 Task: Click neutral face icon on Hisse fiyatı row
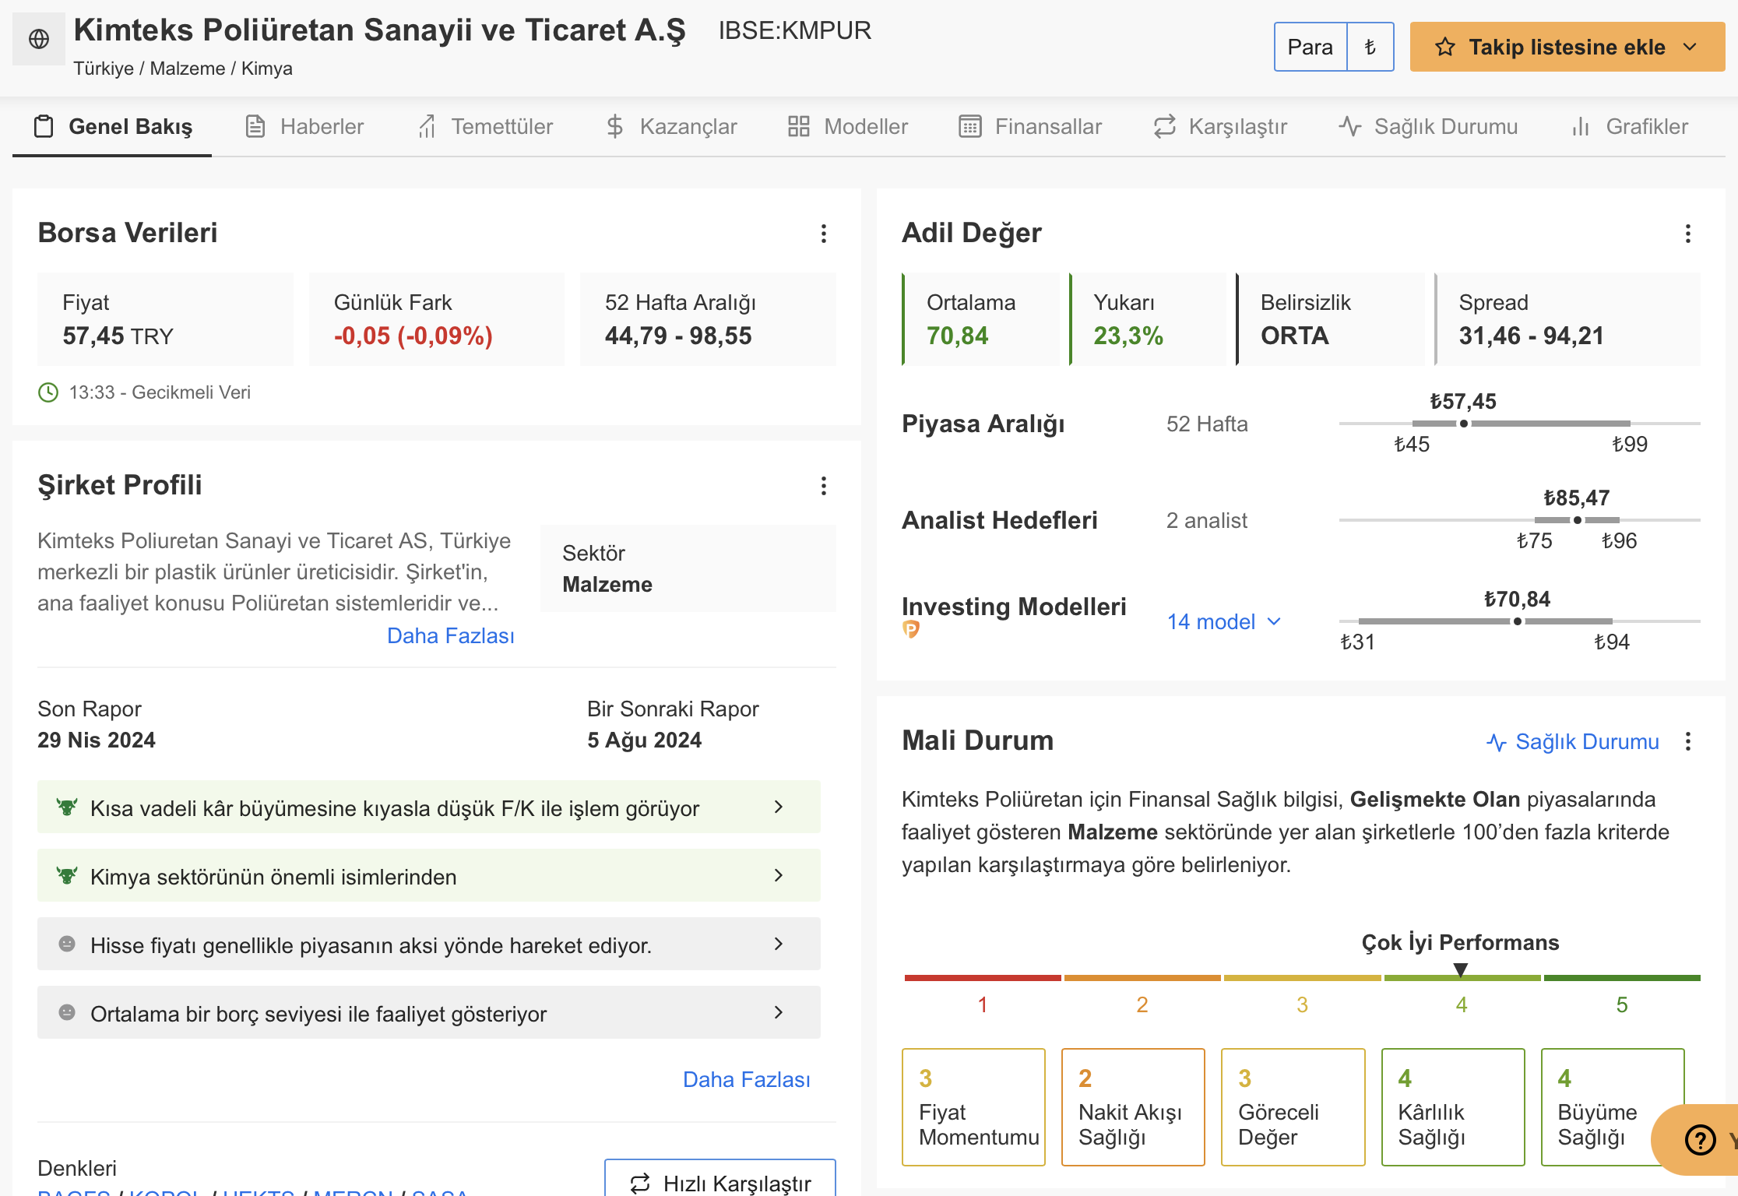pos(67,944)
